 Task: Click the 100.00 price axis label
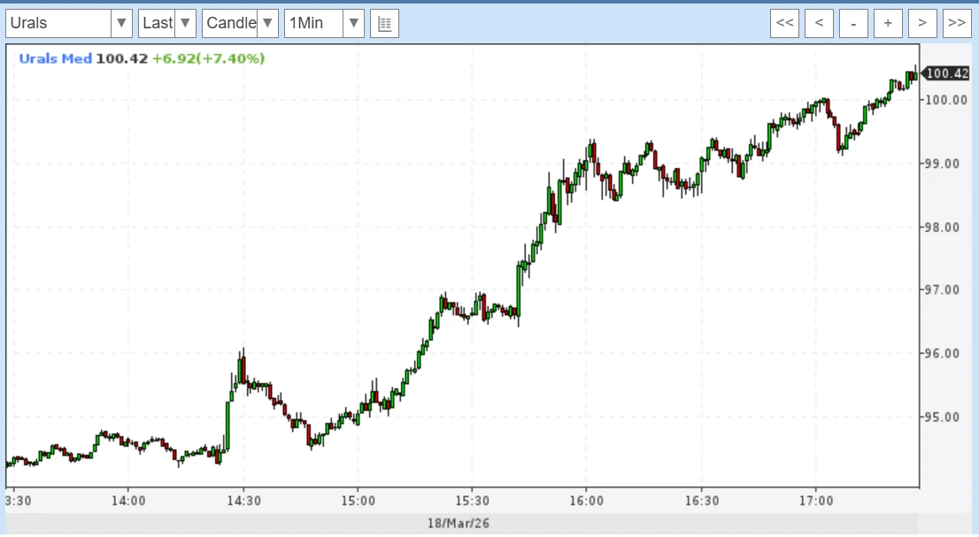pos(945,100)
